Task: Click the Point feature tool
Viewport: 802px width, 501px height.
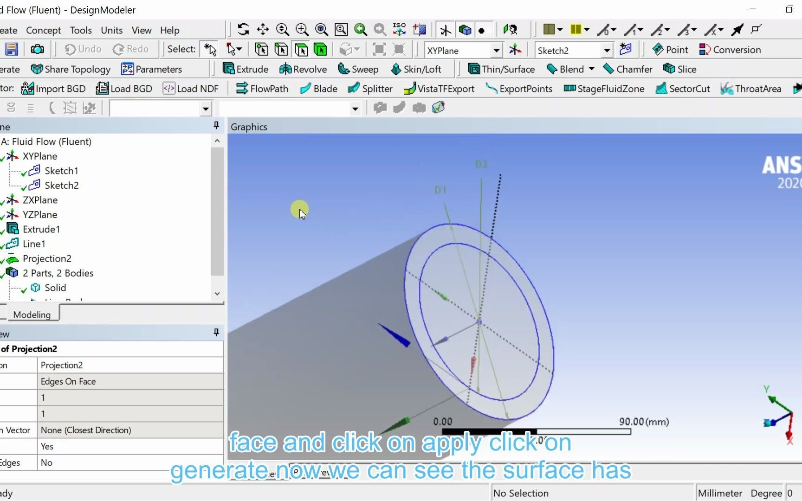Action: coord(670,50)
